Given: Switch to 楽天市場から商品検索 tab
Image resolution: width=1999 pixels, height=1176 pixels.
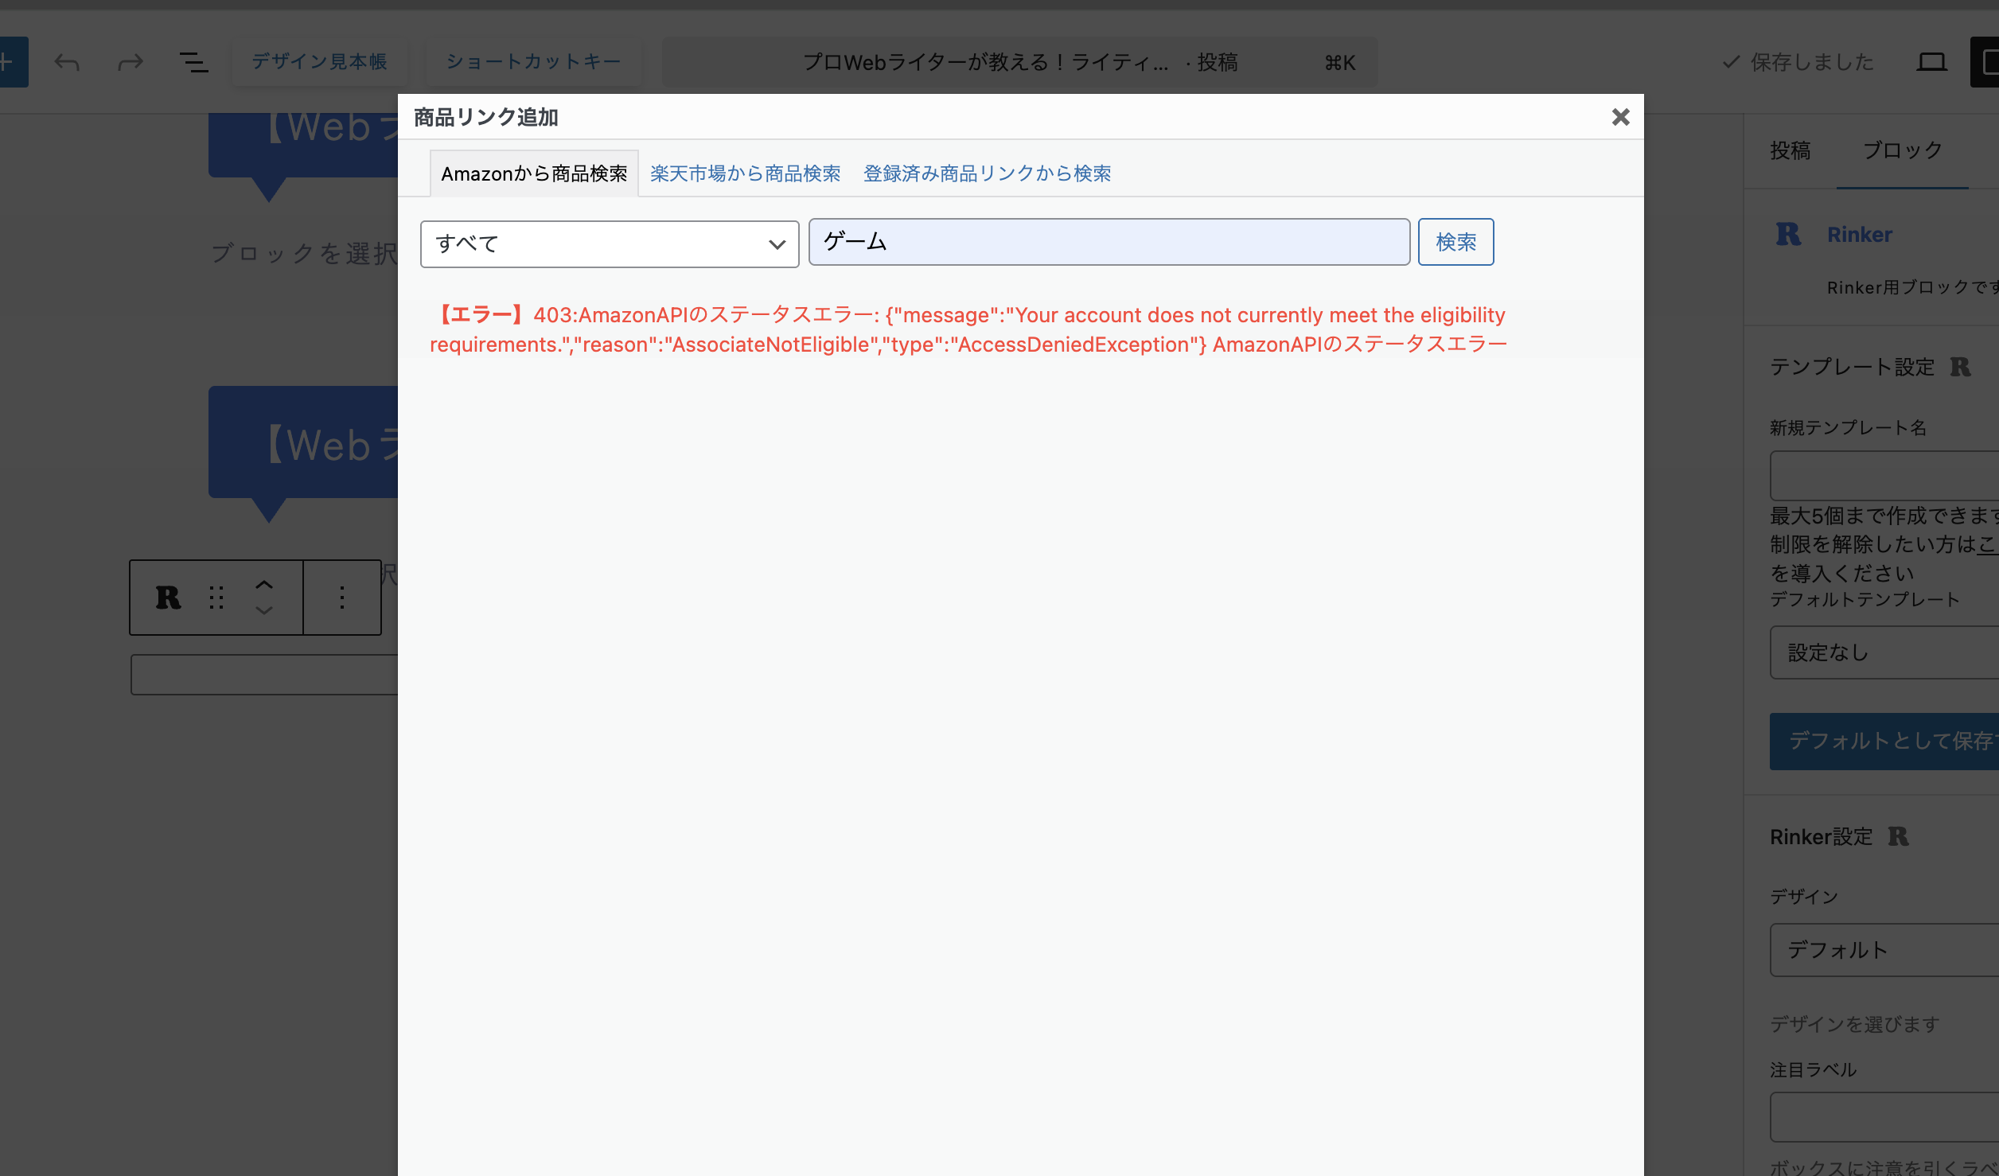Looking at the screenshot, I should 745,173.
